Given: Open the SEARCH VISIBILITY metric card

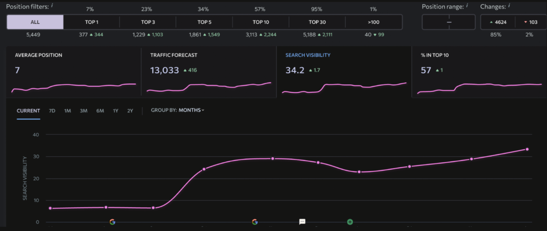Looking at the screenshot, I should (344, 72).
